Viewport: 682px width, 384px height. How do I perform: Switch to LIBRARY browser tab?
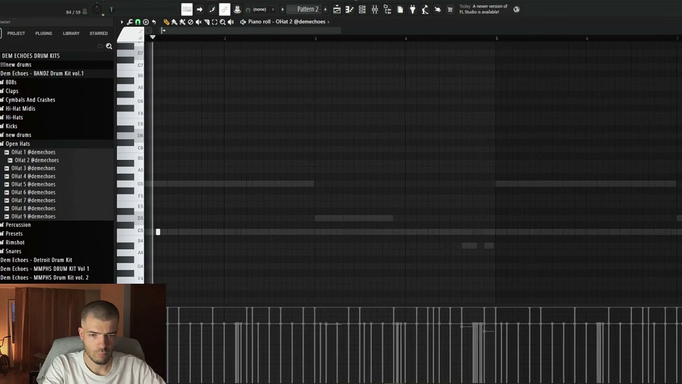tap(71, 33)
